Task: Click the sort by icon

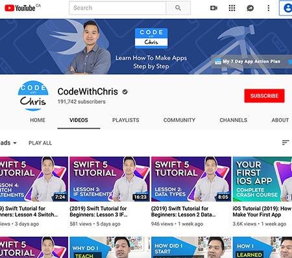Action: [x=286, y=143]
